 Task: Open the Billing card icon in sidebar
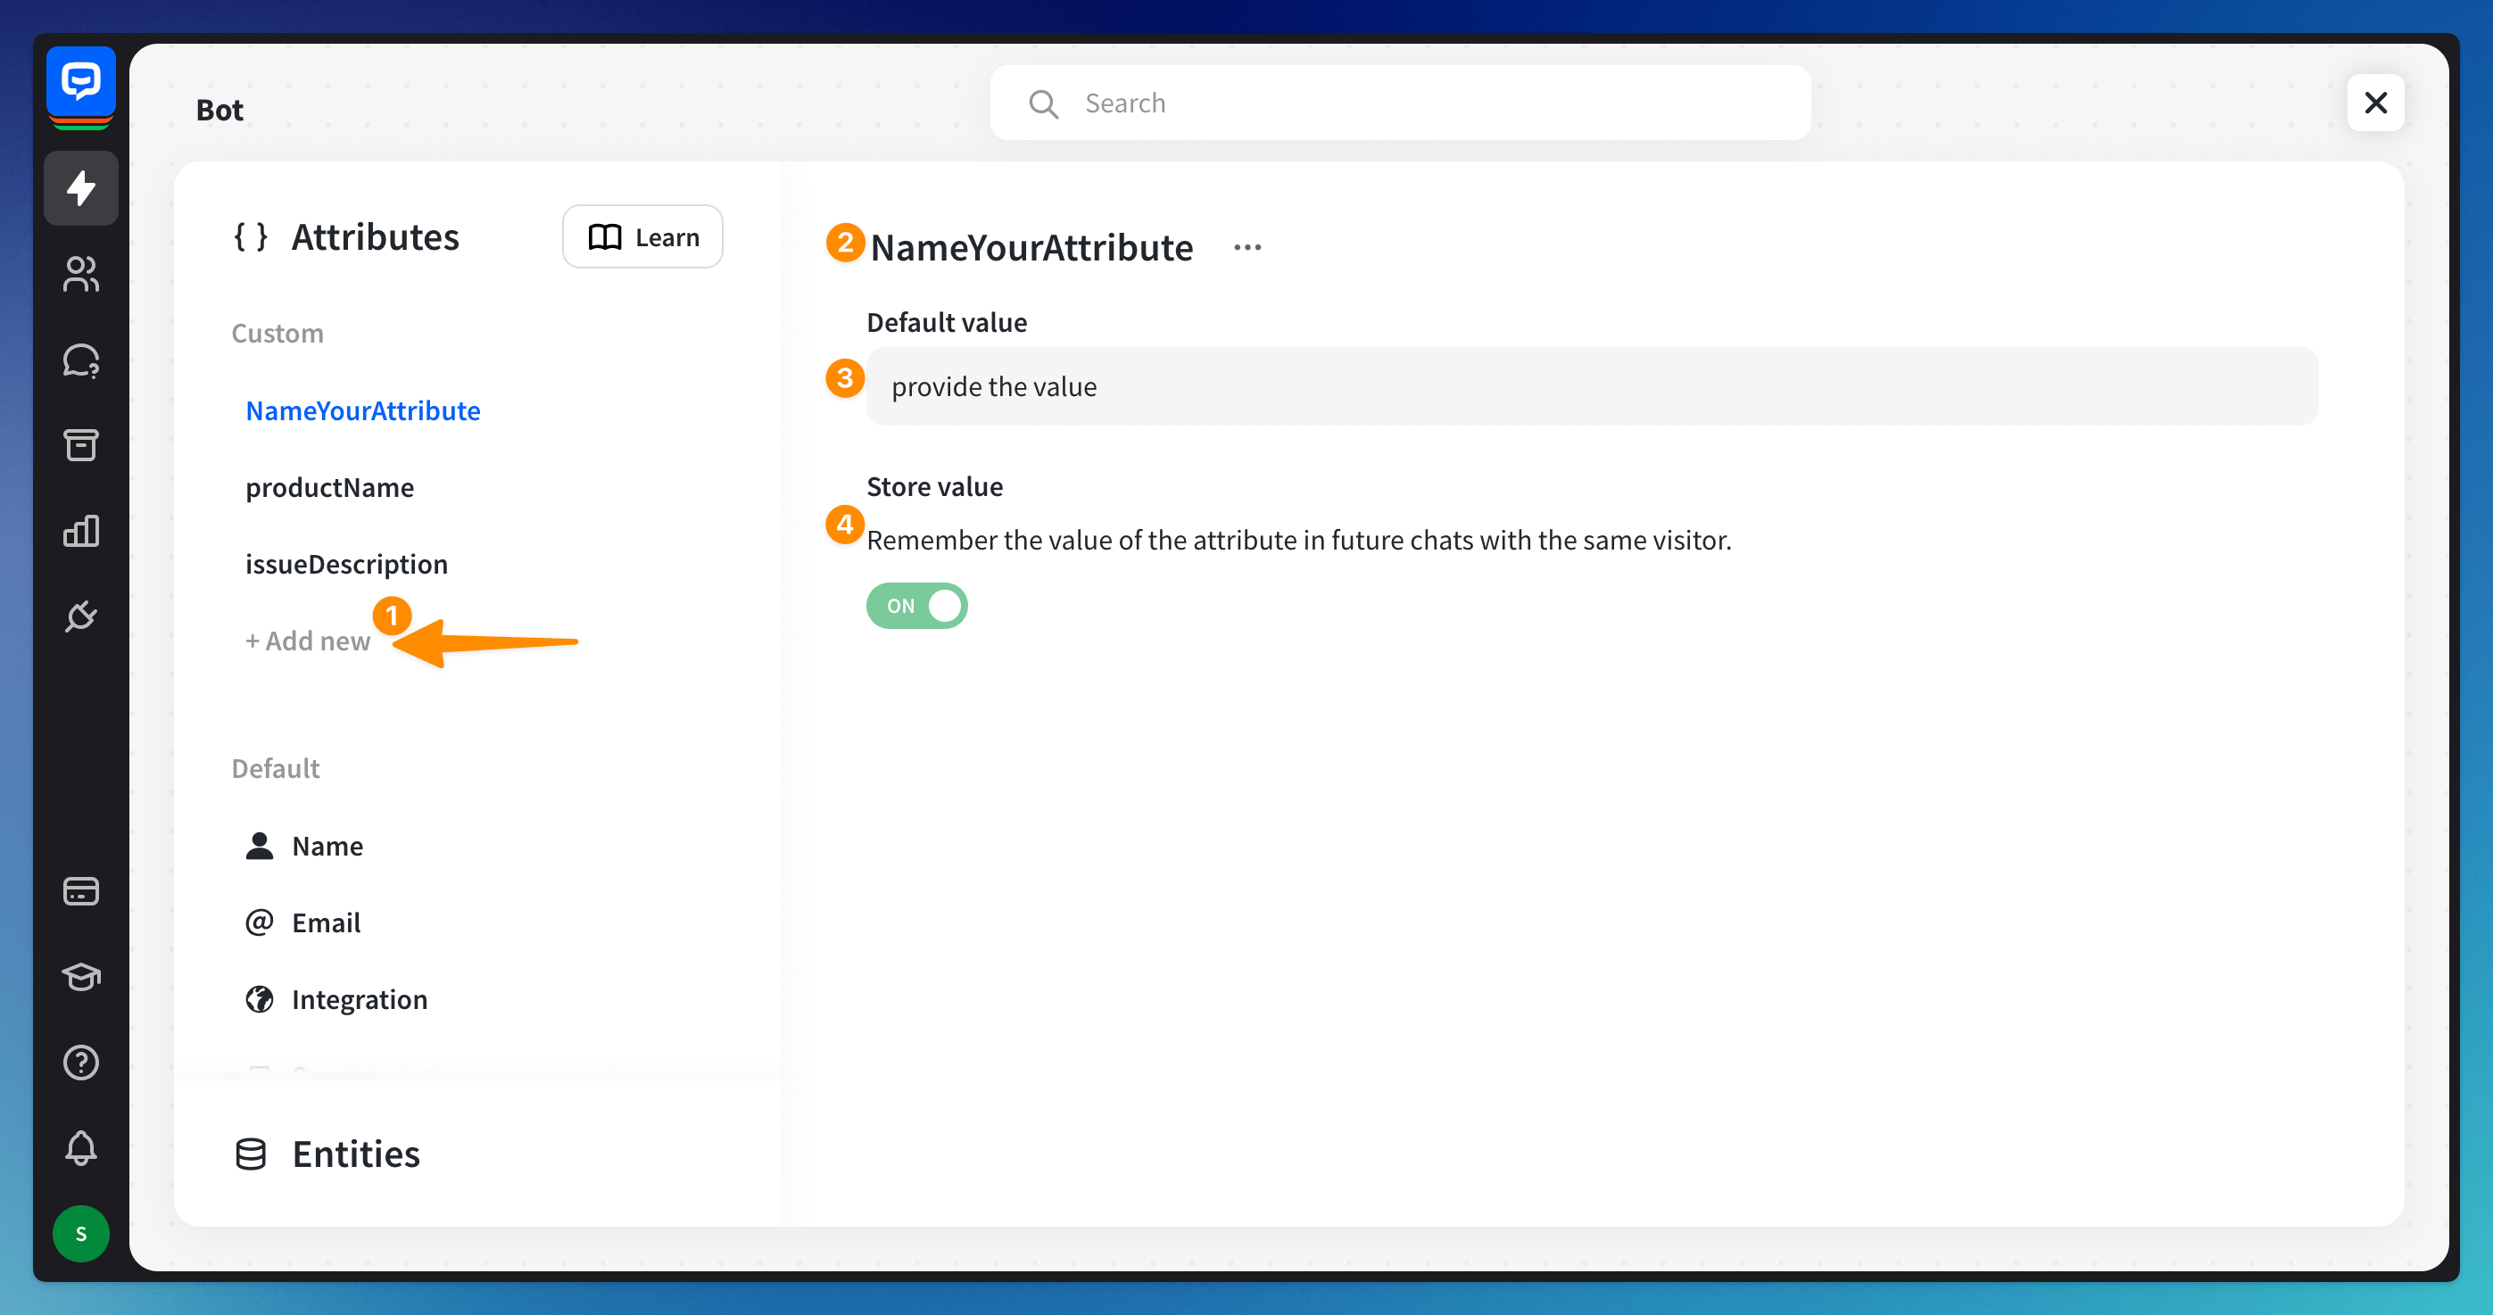coord(80,890)
